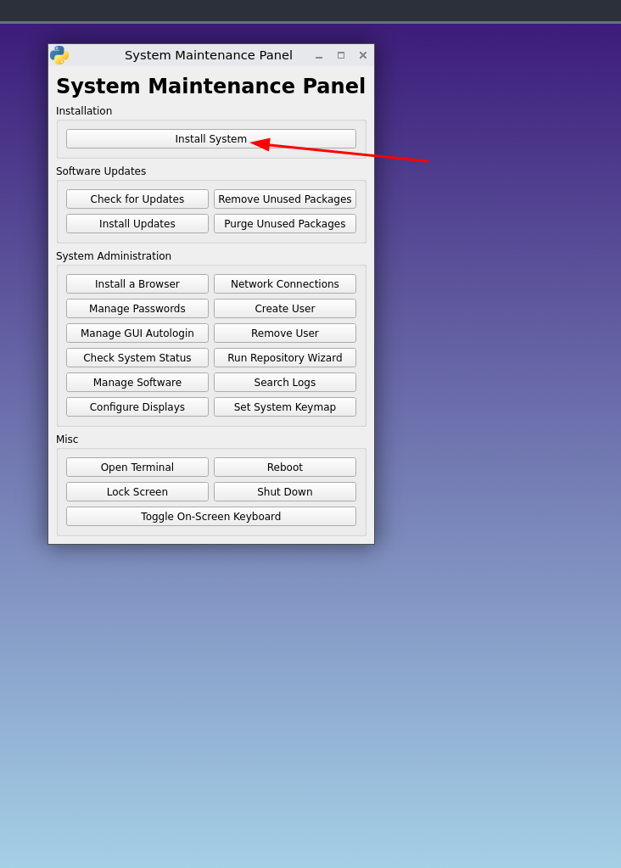The height and width of the screenshot is (868, 621).
Task: Choose Purge Unused Packages
Action: click(x=285, y=224)
